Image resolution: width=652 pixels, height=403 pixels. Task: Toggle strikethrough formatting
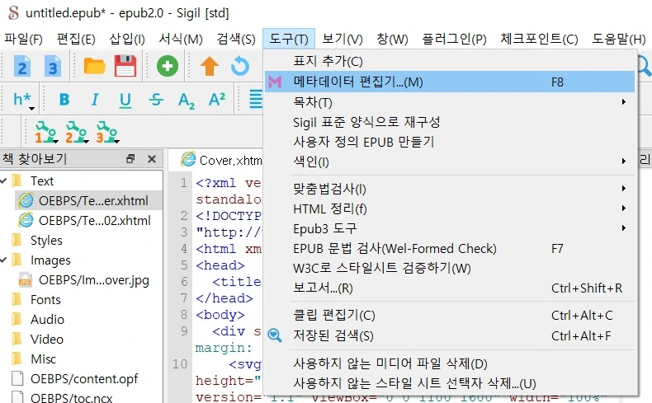(x=156, y=100)
